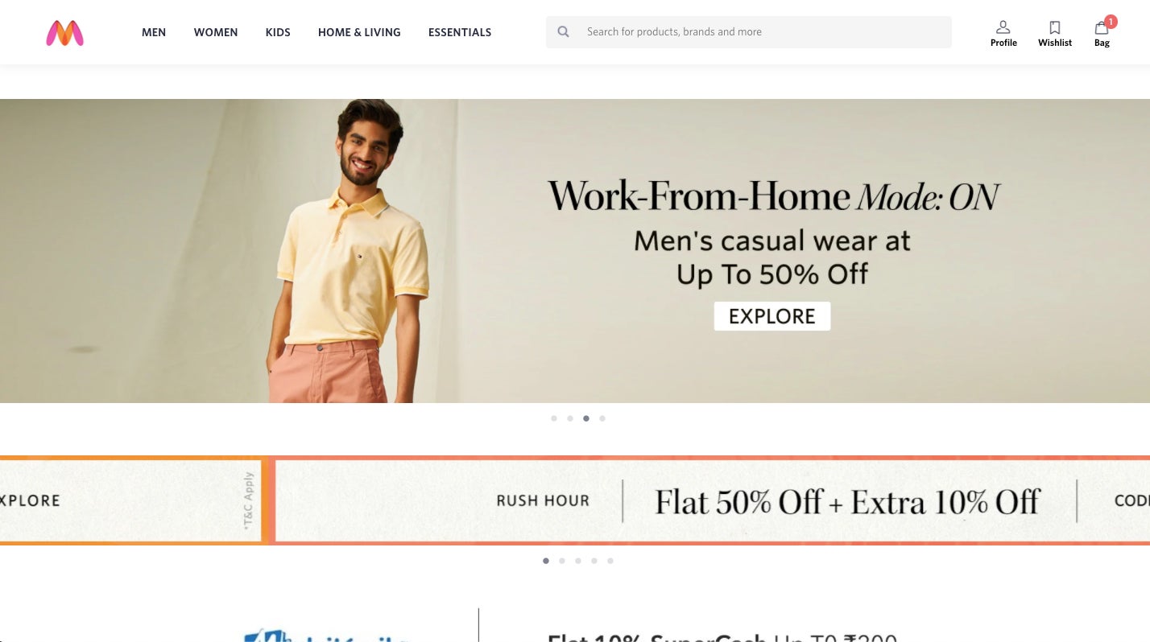Open the ESSENTIALS menu

pos(460,32)
